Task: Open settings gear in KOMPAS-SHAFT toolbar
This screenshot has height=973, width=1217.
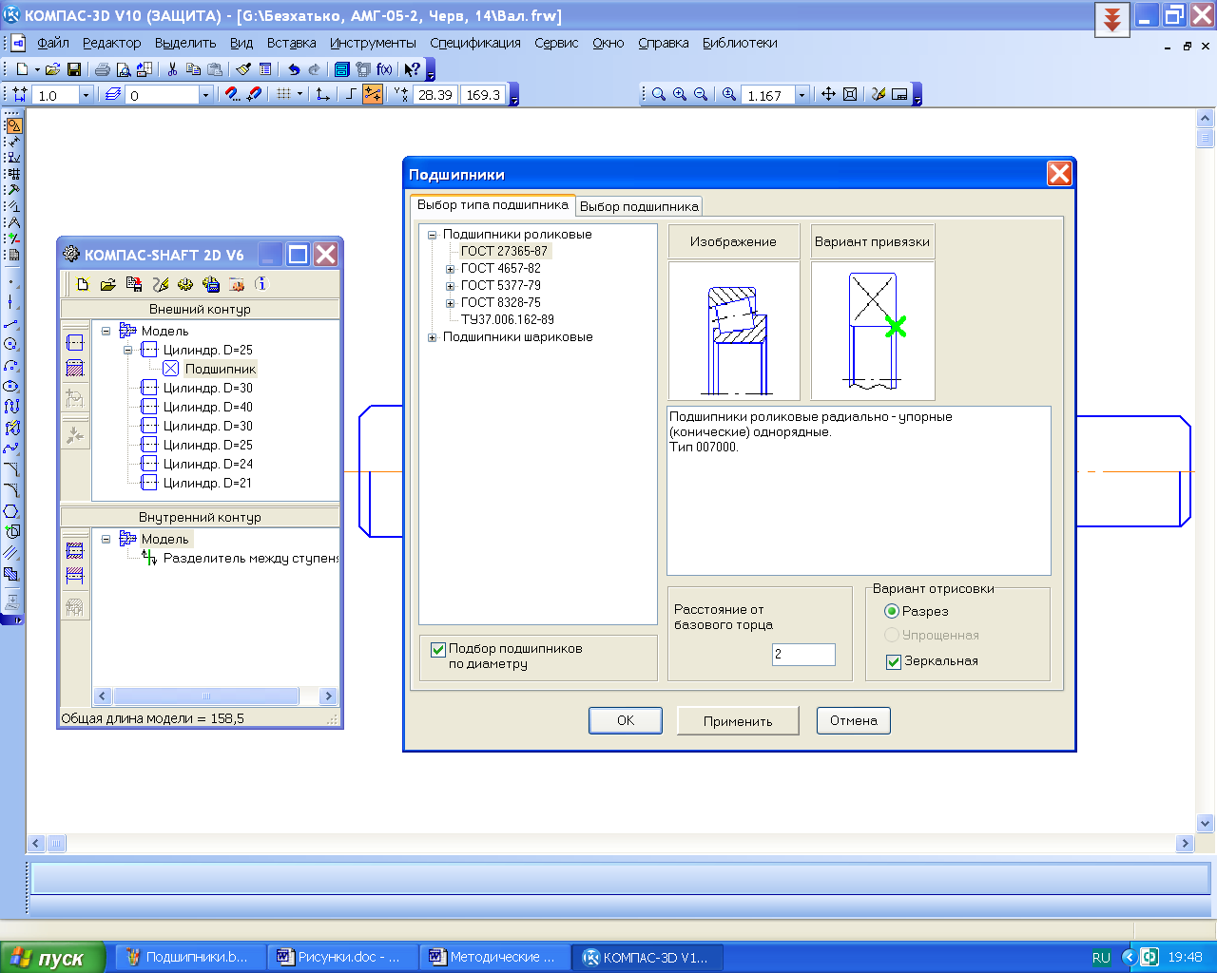Action: [185, 284]
